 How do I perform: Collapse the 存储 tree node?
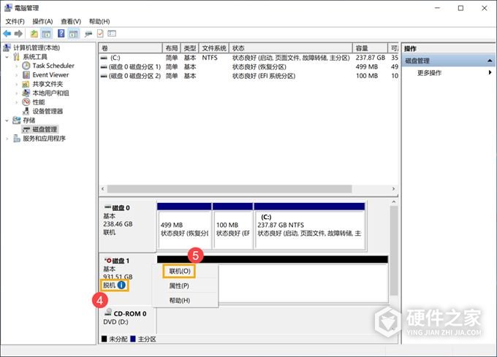tap(7, 120)
